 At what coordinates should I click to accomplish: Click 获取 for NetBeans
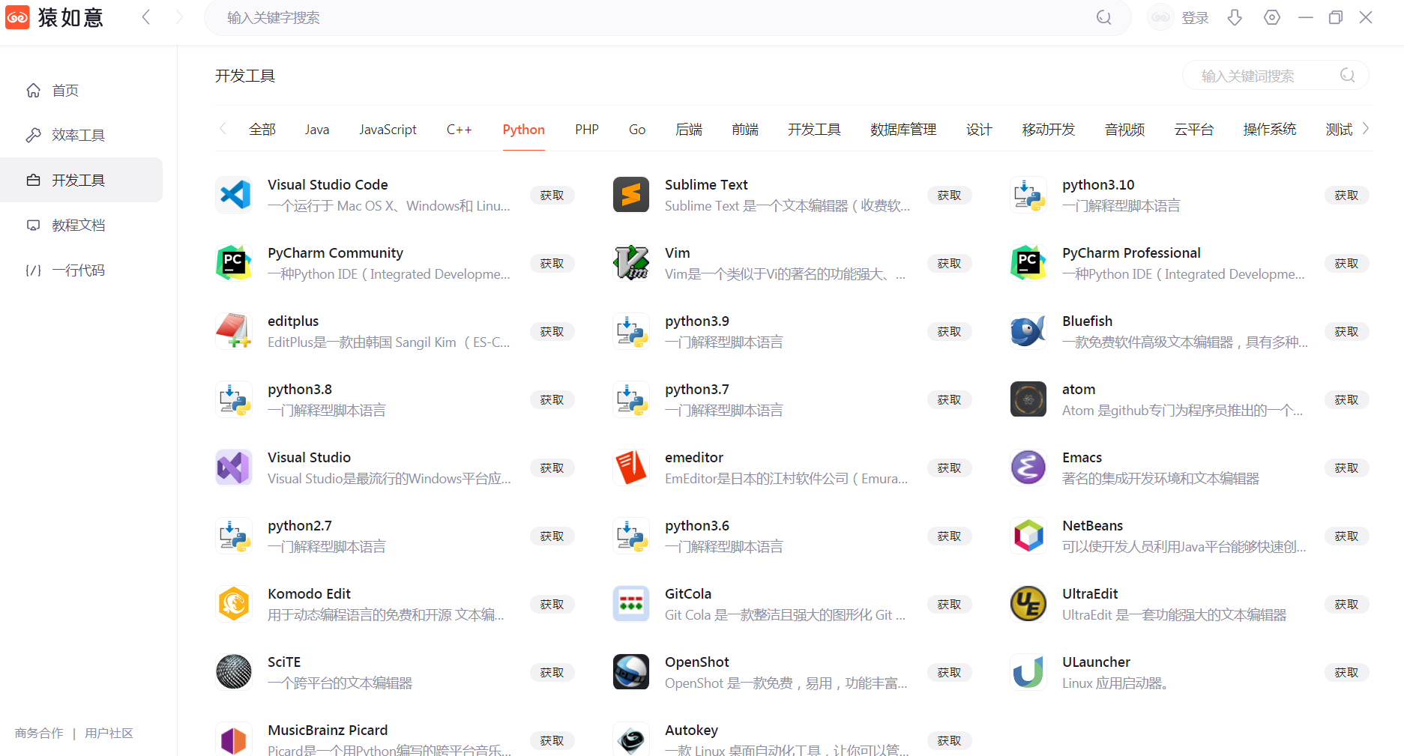[1347, 536]
